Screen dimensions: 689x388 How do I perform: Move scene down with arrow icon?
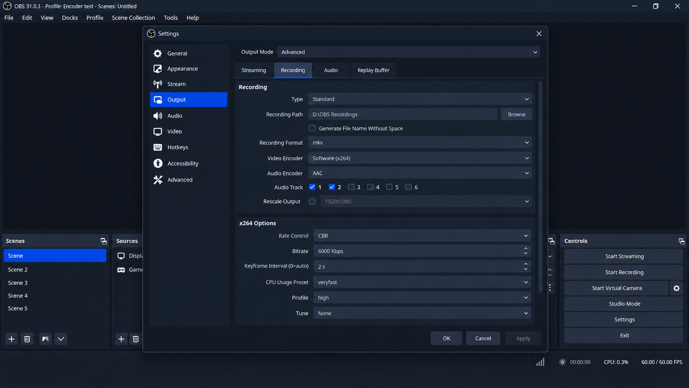tap(61, 339)
